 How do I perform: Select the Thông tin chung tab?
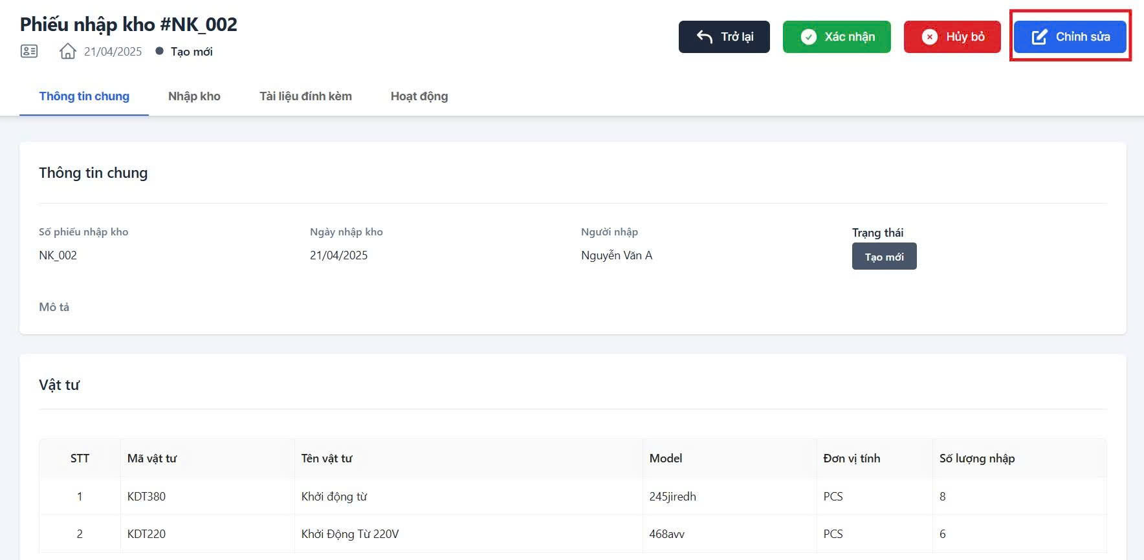[84, 96]
